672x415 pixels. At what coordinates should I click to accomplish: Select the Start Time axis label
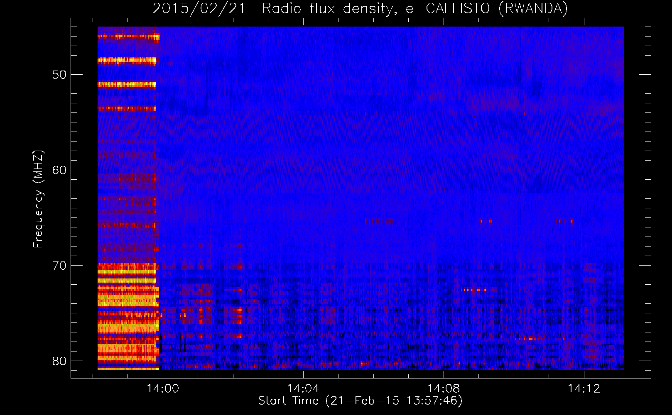coord(360,401)
